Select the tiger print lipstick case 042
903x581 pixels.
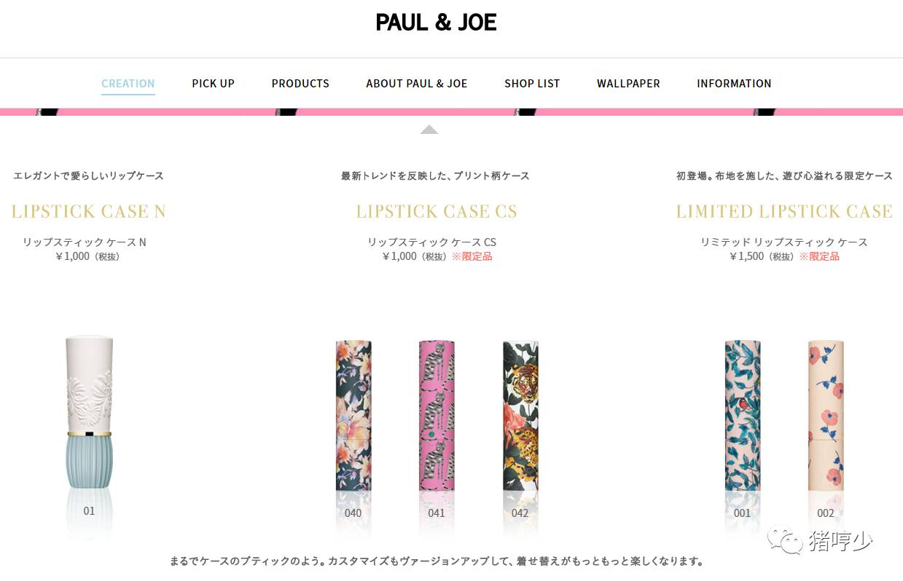[x=520, y=415]
